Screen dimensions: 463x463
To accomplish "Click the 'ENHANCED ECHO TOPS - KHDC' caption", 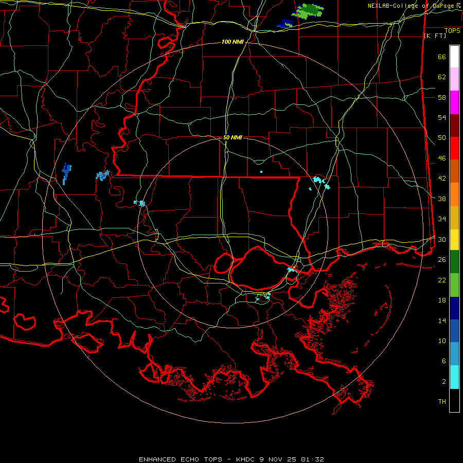I will (198, 459).
